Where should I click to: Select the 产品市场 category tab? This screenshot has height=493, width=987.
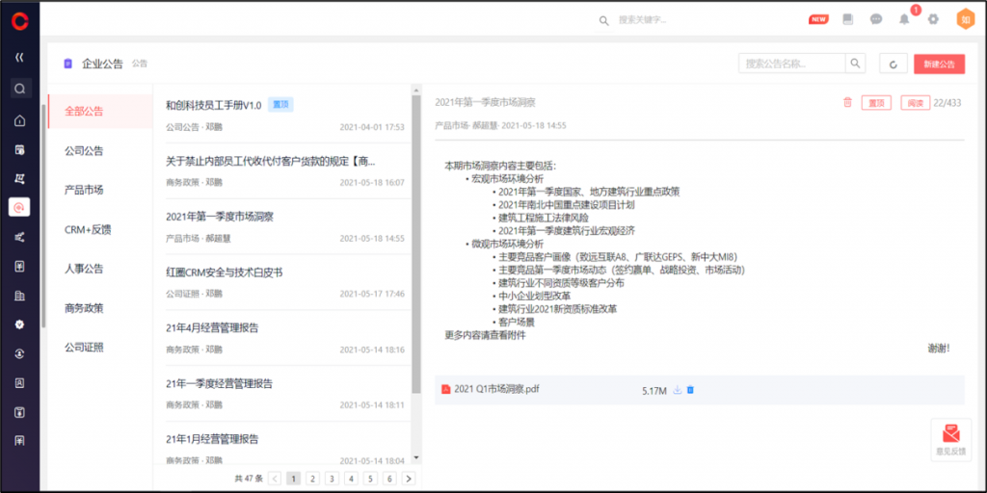[84, 190]
